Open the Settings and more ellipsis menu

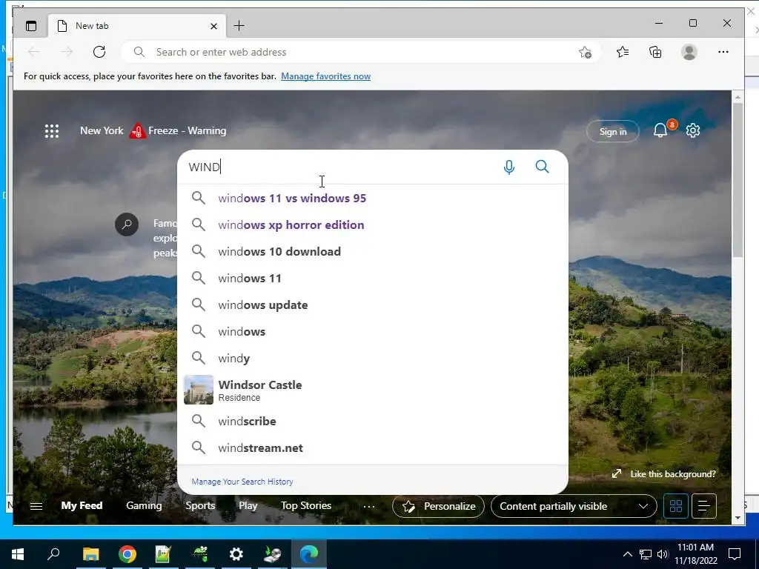[x=723, y=52]
